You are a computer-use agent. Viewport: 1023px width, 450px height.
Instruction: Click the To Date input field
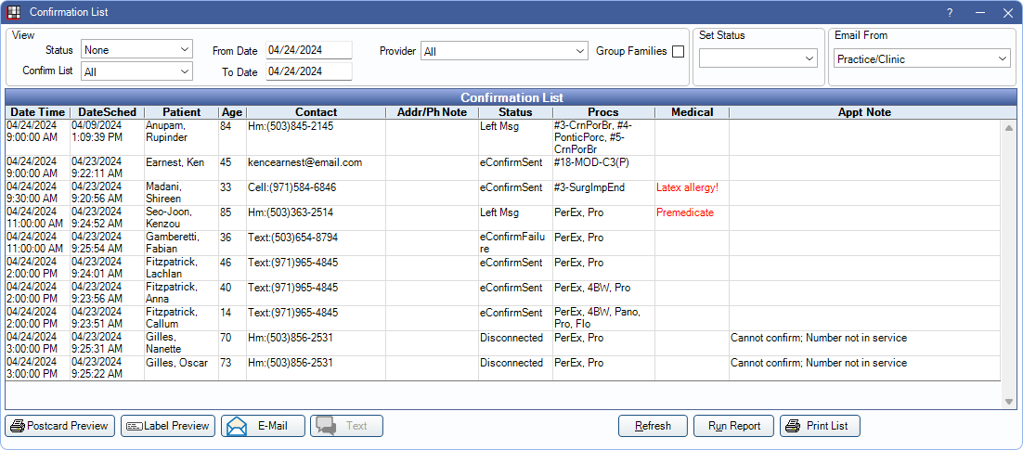click(308, 71)
